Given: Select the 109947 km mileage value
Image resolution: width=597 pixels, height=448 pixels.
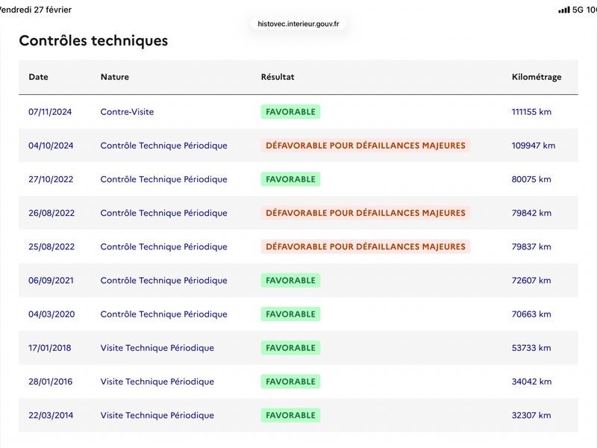Looking at the screenshot, I should click(534, 146).
